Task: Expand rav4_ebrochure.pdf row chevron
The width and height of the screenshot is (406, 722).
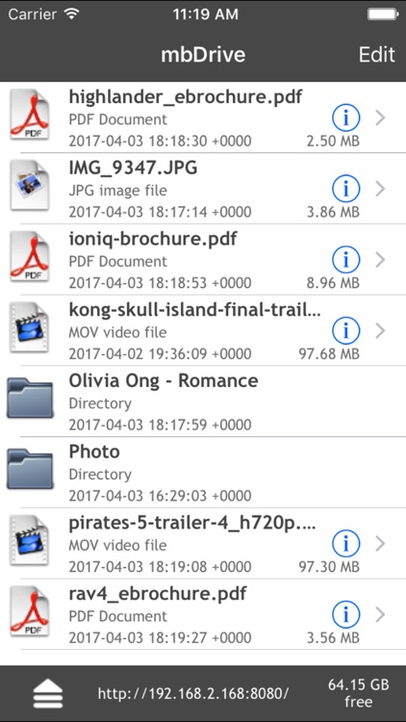Action: (380, 615)
